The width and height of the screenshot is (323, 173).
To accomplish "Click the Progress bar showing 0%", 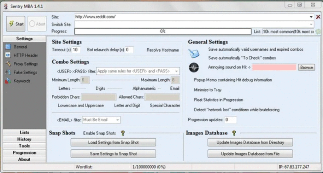I will click(x=163, y=31).
